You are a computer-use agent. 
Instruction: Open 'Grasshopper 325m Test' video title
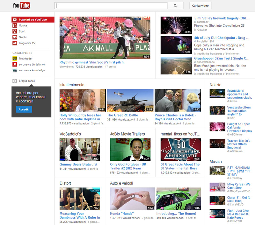[222, 59]
